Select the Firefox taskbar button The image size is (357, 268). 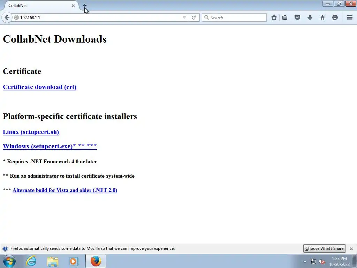[96, 261]
